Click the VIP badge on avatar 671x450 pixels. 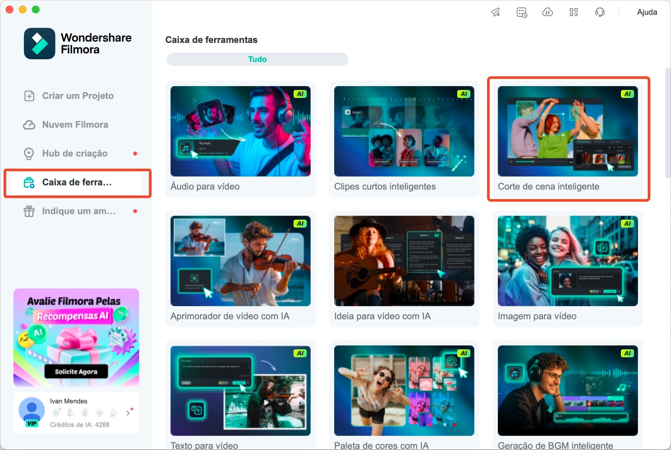click(x=32, y=423)
